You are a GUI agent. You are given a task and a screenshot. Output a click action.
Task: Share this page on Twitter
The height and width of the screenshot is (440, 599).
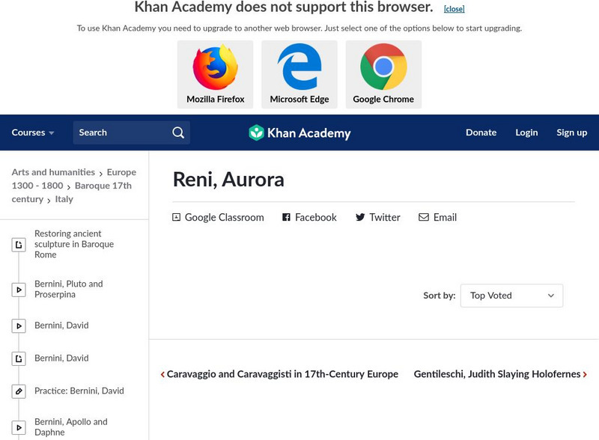click(x=378, y=218)
